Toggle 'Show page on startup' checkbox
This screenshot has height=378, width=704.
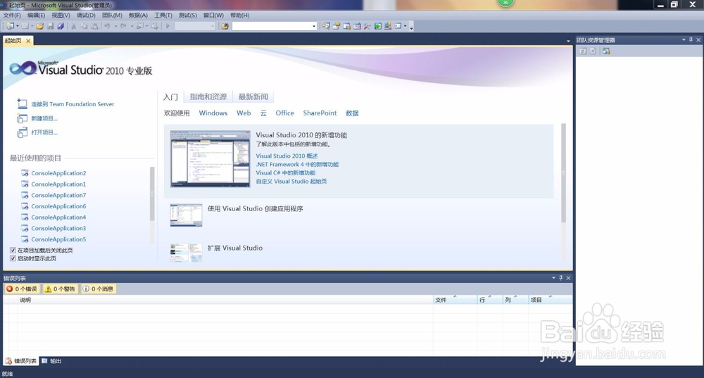click(13, 258)
